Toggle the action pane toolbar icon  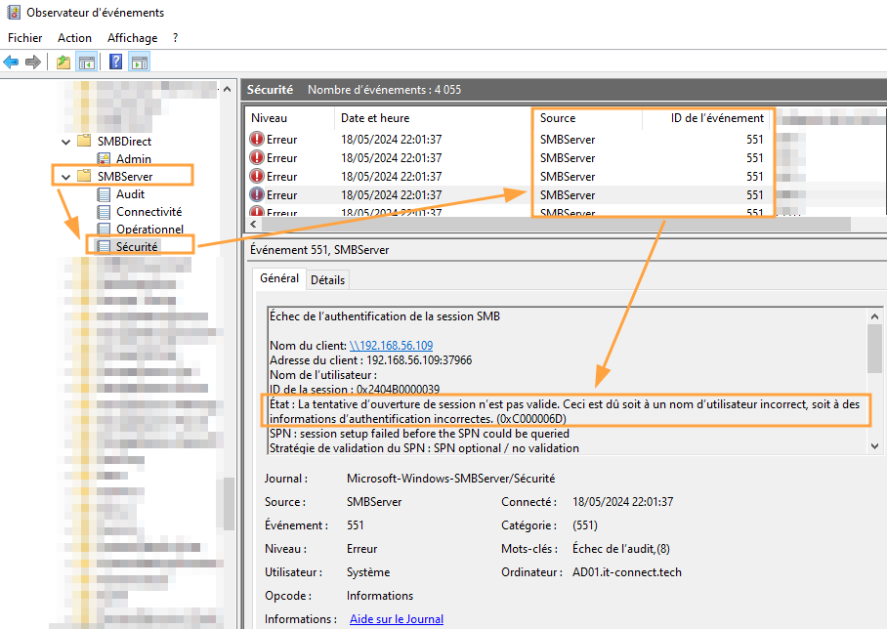[140, 63]
